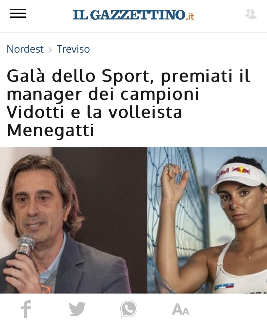Change text size with Aa icon
This screenshot has height=331, width=267.
click(x=180, y=309)
